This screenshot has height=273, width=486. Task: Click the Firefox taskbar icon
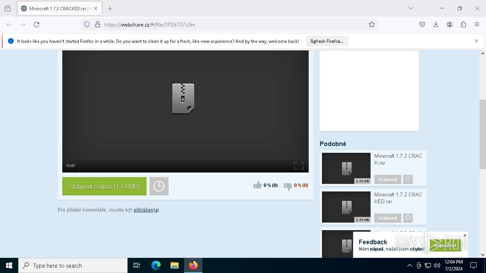[193, 265]
